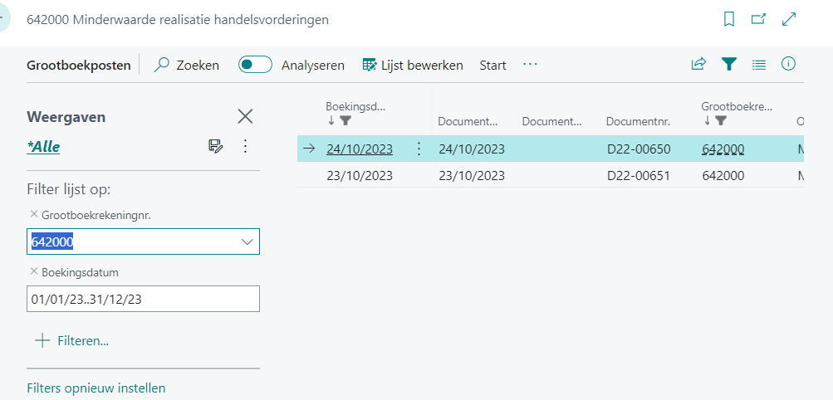Close the Weergaven filter pane
The height and width of the screenshot is (400, 833).
[x=245, y=116]
